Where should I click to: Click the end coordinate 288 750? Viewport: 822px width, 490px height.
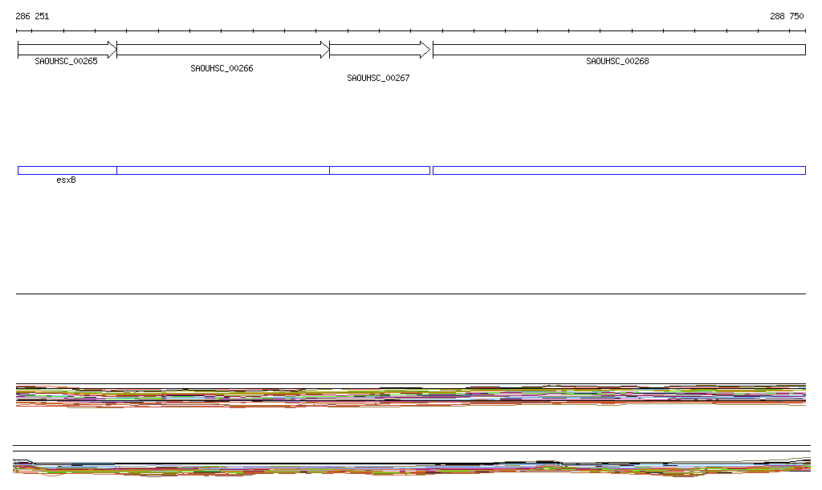787,16
